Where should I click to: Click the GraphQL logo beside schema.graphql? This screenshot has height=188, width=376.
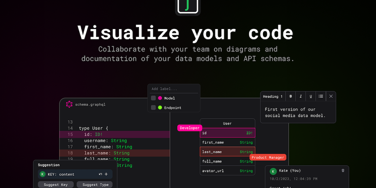point(69,104)
